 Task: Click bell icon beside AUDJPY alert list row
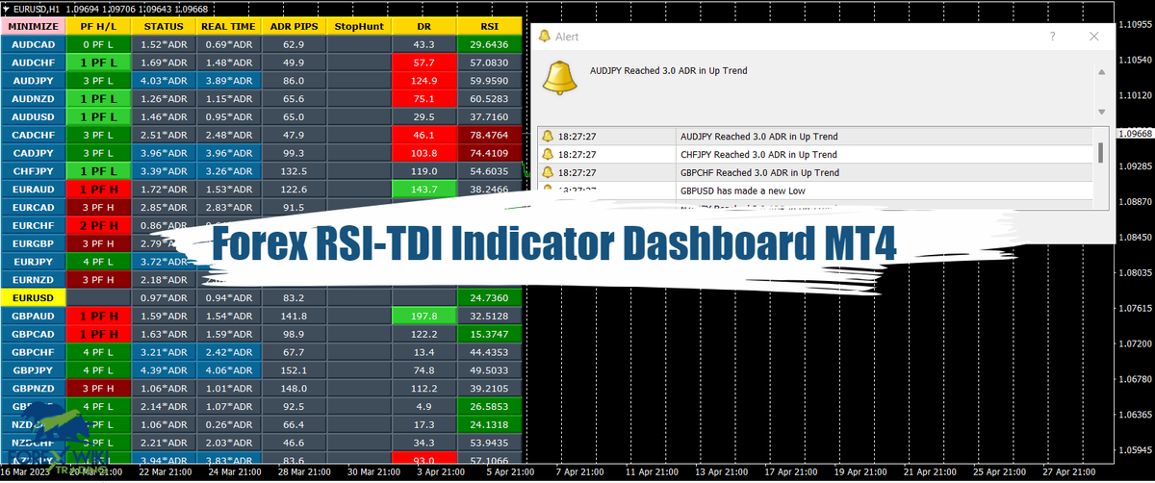pos(547,137)
